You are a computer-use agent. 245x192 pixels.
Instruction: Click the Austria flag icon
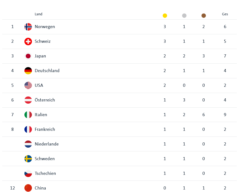[x=28, y=100]
